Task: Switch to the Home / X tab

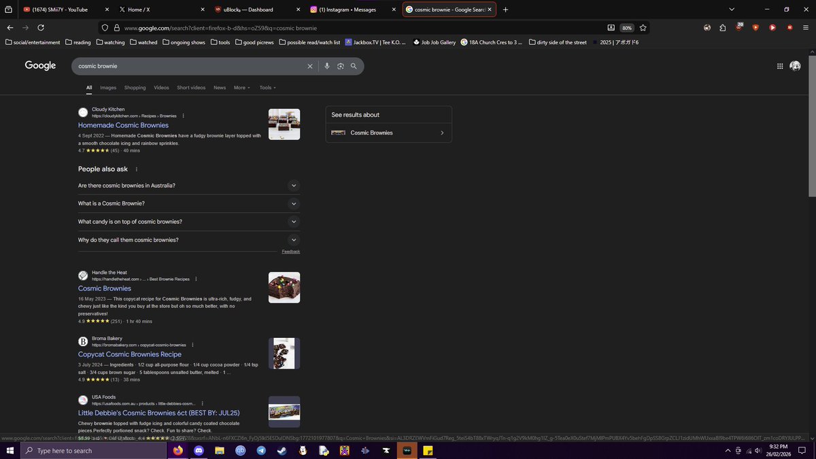Action: pos(160,10)
